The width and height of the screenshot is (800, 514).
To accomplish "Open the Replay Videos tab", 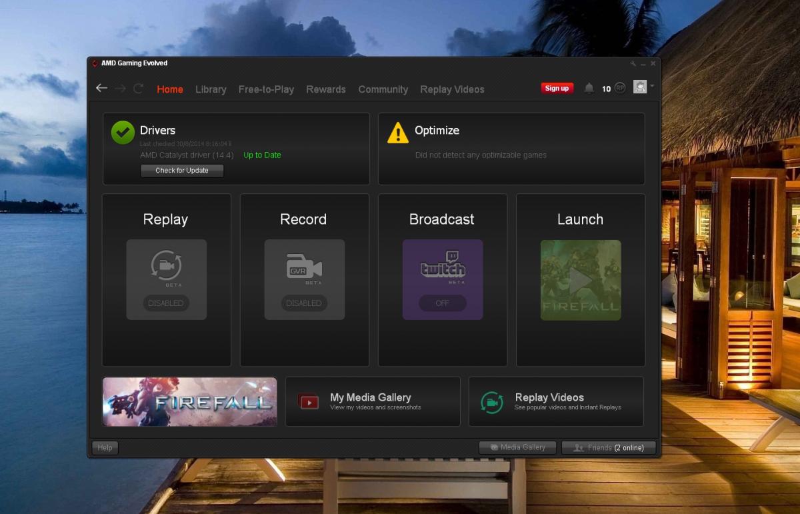I will 452,89.
